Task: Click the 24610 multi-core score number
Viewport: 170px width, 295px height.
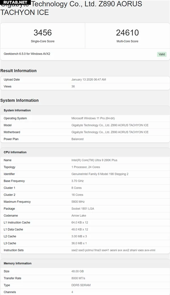Action: pos(127,33)
